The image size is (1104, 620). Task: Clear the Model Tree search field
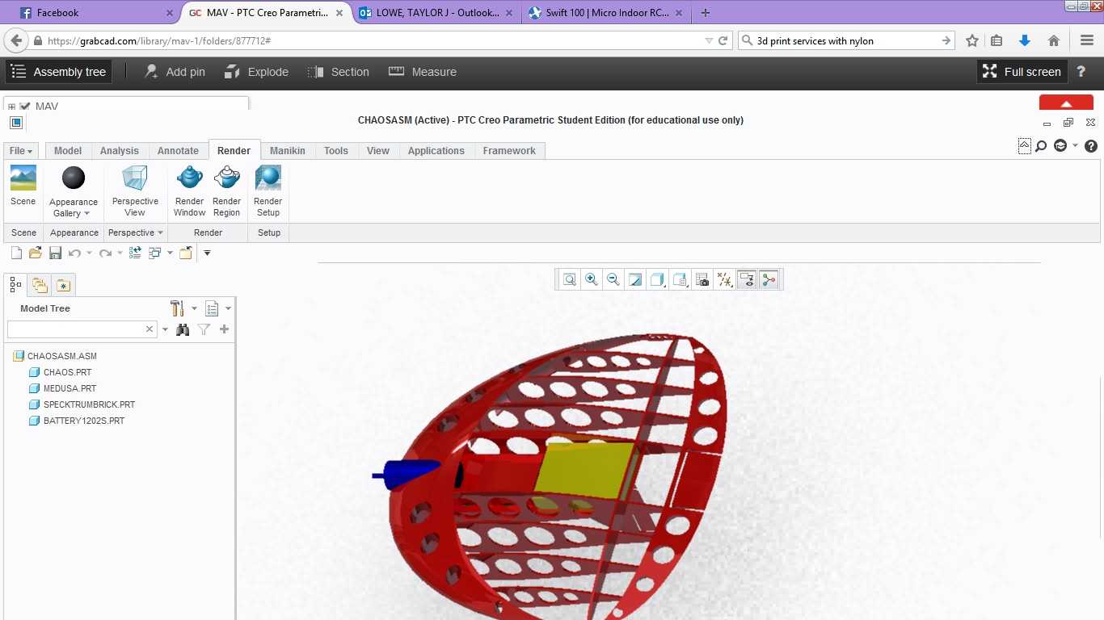[x=150, y=329]
